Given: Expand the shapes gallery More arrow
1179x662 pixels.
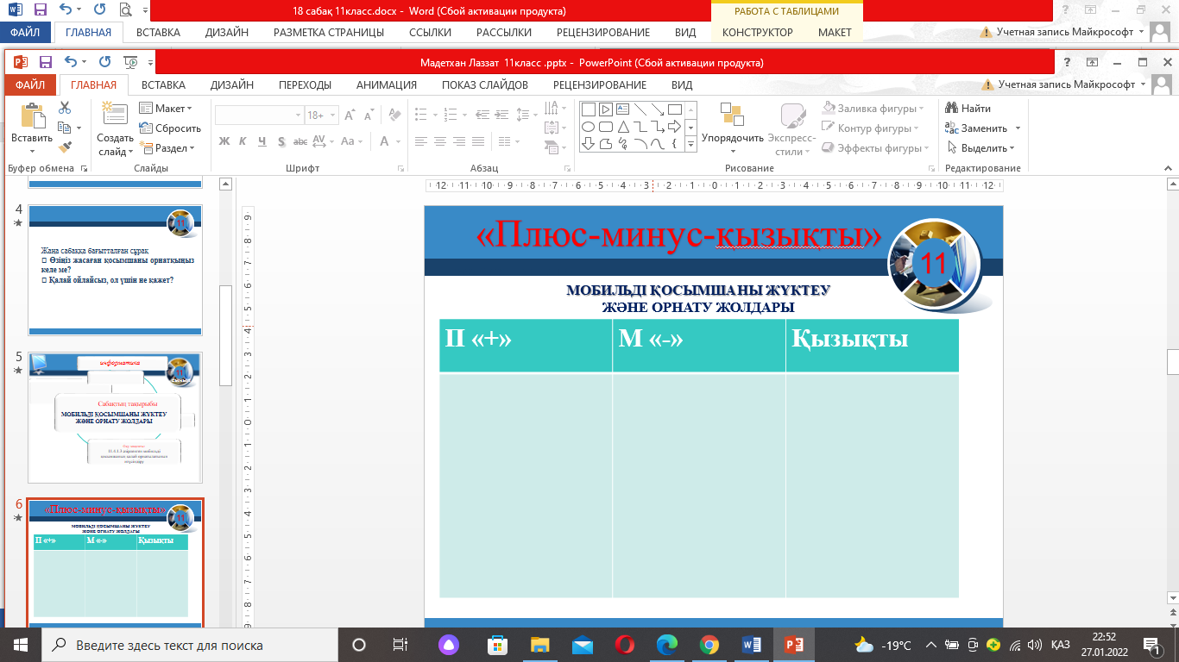Looking at the screenshot, I should click(690, 146).
